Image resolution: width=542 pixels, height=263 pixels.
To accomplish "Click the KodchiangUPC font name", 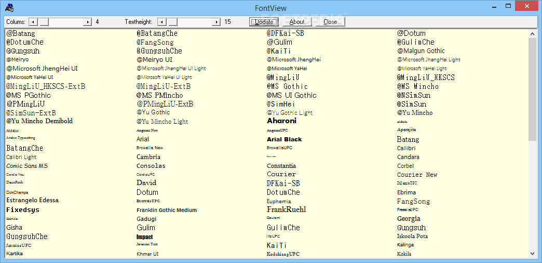I will 283,254.
